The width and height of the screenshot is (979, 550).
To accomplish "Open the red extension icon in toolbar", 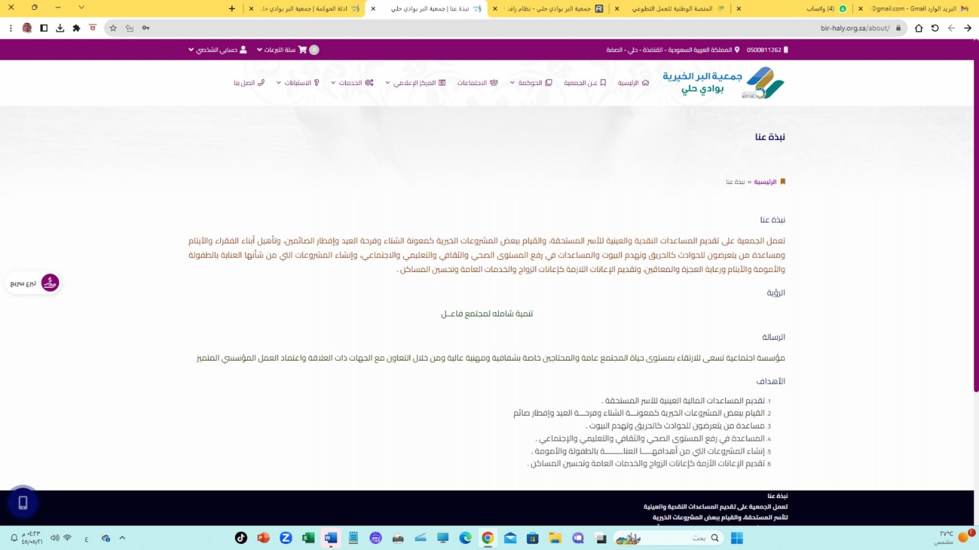I will point(93,28).
